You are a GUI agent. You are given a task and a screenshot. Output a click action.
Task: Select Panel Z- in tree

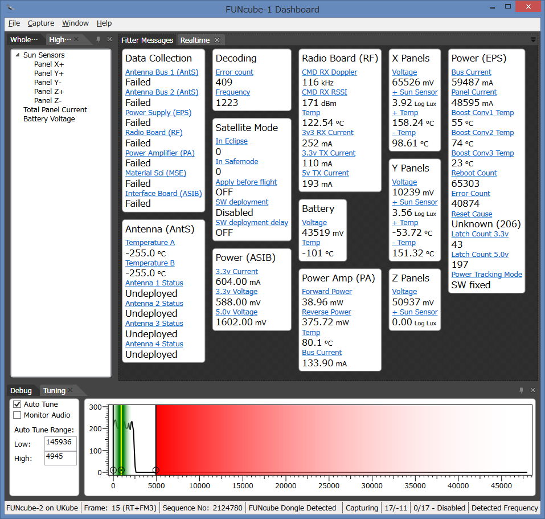point(48,100)
